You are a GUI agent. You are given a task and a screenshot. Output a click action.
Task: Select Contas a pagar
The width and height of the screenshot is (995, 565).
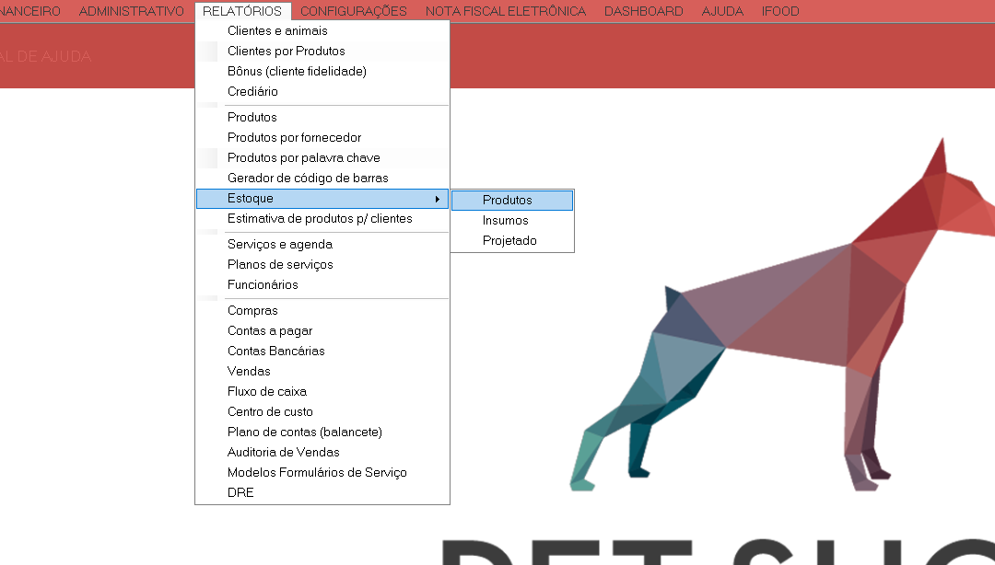coord(322,331)
